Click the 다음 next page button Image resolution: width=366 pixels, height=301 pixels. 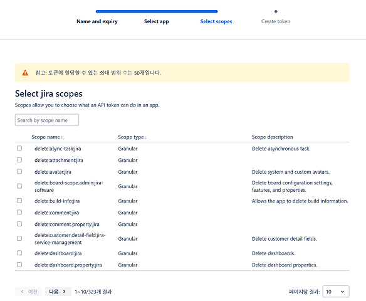coord(58,292)
